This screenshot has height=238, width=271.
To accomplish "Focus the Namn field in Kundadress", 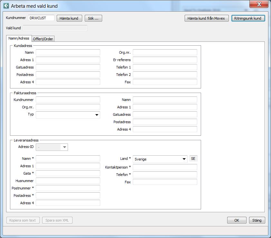I will pos(68,52).
